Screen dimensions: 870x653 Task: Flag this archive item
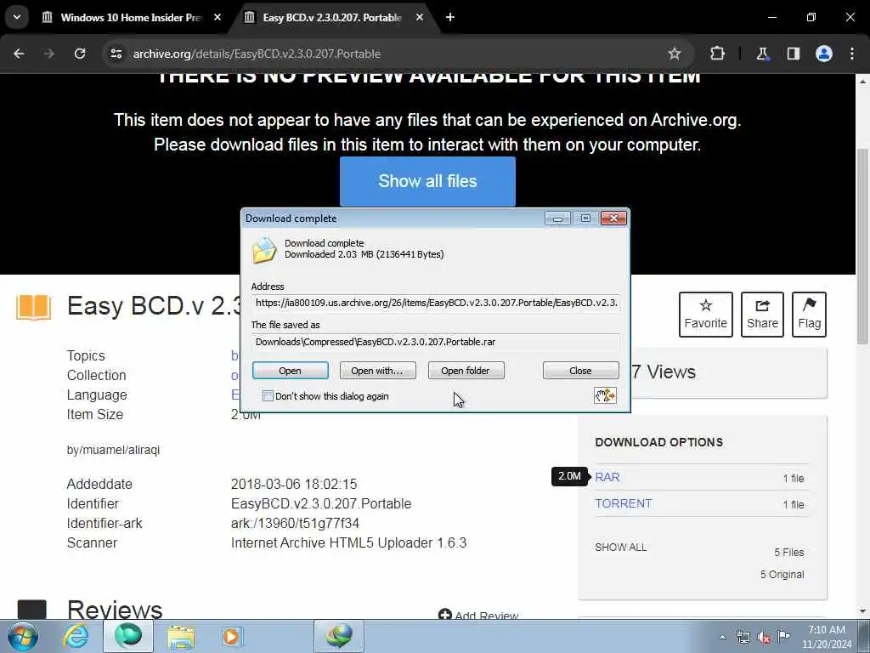pyautogui.click(x=809, y=315)
